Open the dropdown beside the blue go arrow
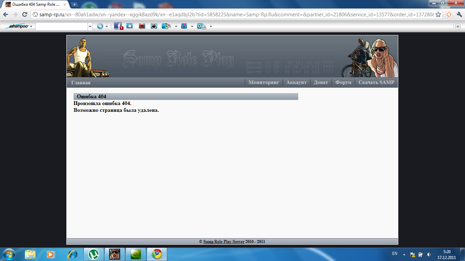The height and width of the screenshot is (261, 465). (107, 26)
